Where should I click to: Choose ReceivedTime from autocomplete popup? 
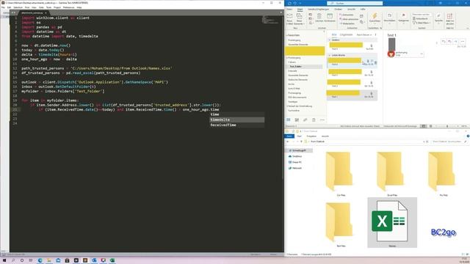tap(236, 125)
